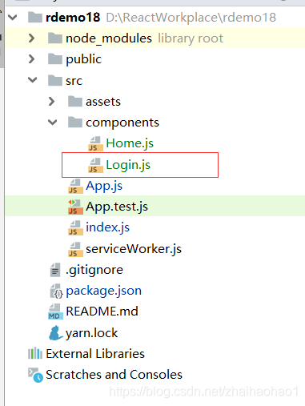This screenshot has height=406, width=305.
Task: Select the node_modules tree row
Action: (x=155, y=38)
